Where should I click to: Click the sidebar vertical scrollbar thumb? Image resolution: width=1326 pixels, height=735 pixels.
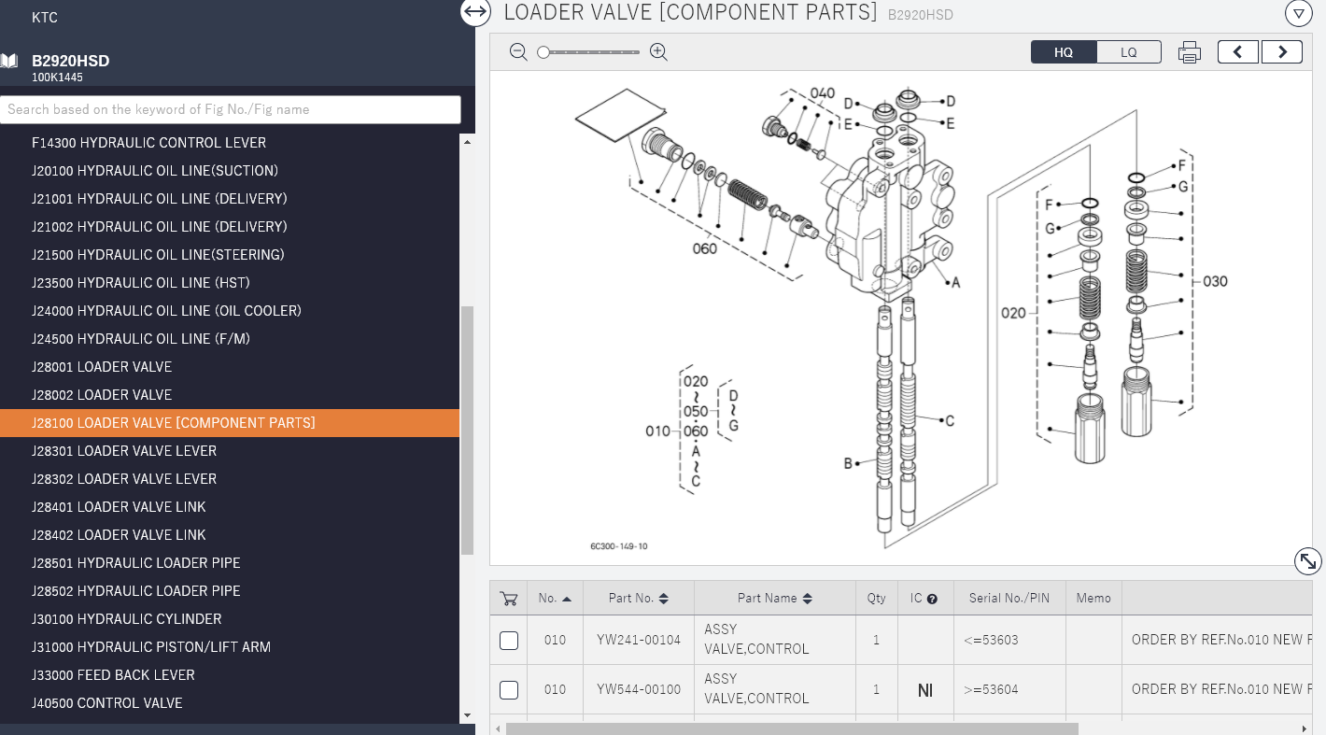click(468, 431)
